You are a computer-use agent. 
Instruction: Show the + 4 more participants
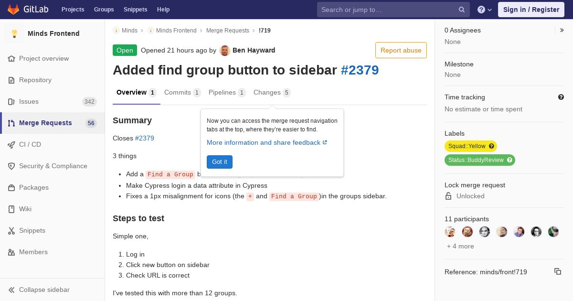tap(460, 246)
